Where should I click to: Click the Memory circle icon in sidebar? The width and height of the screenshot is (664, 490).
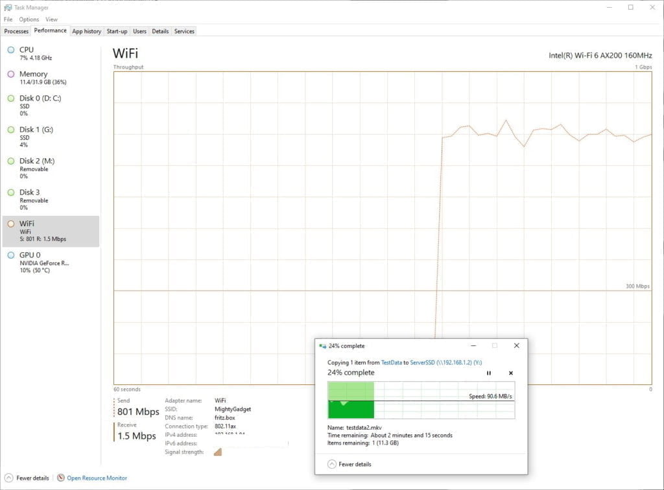coord(11,75)
